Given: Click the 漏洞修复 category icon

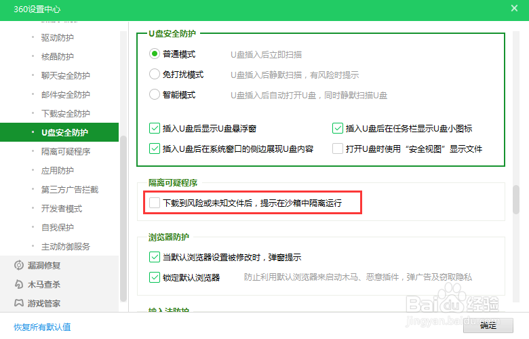Looking at the screenshot, I should 19,265.
